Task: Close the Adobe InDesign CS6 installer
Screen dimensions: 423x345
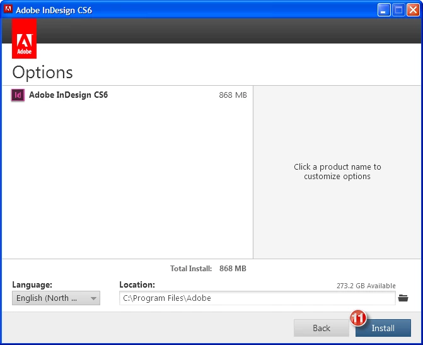Action: [x=413, y=10]
